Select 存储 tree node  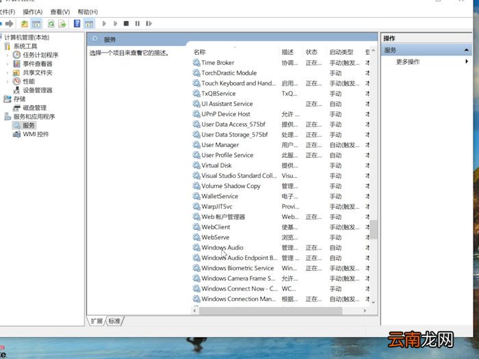tap(20, 99)
